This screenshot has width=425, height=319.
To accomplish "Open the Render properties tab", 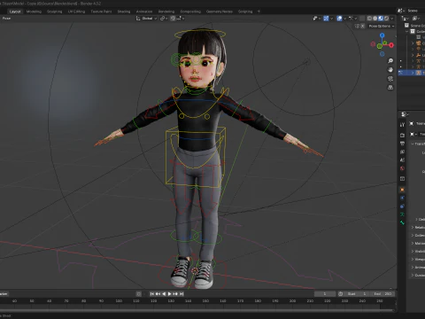I will [x=402, y=135].
